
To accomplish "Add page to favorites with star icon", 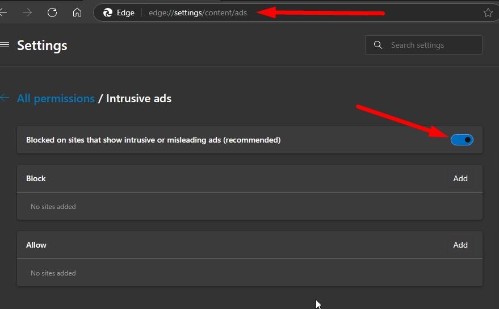I will point(488,12).
